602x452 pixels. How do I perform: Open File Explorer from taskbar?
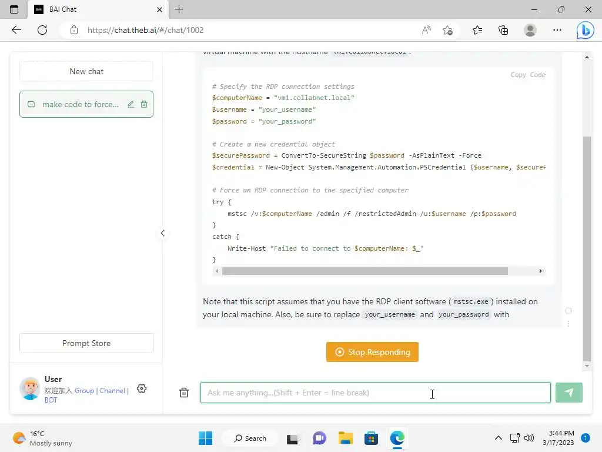[345, 438]
